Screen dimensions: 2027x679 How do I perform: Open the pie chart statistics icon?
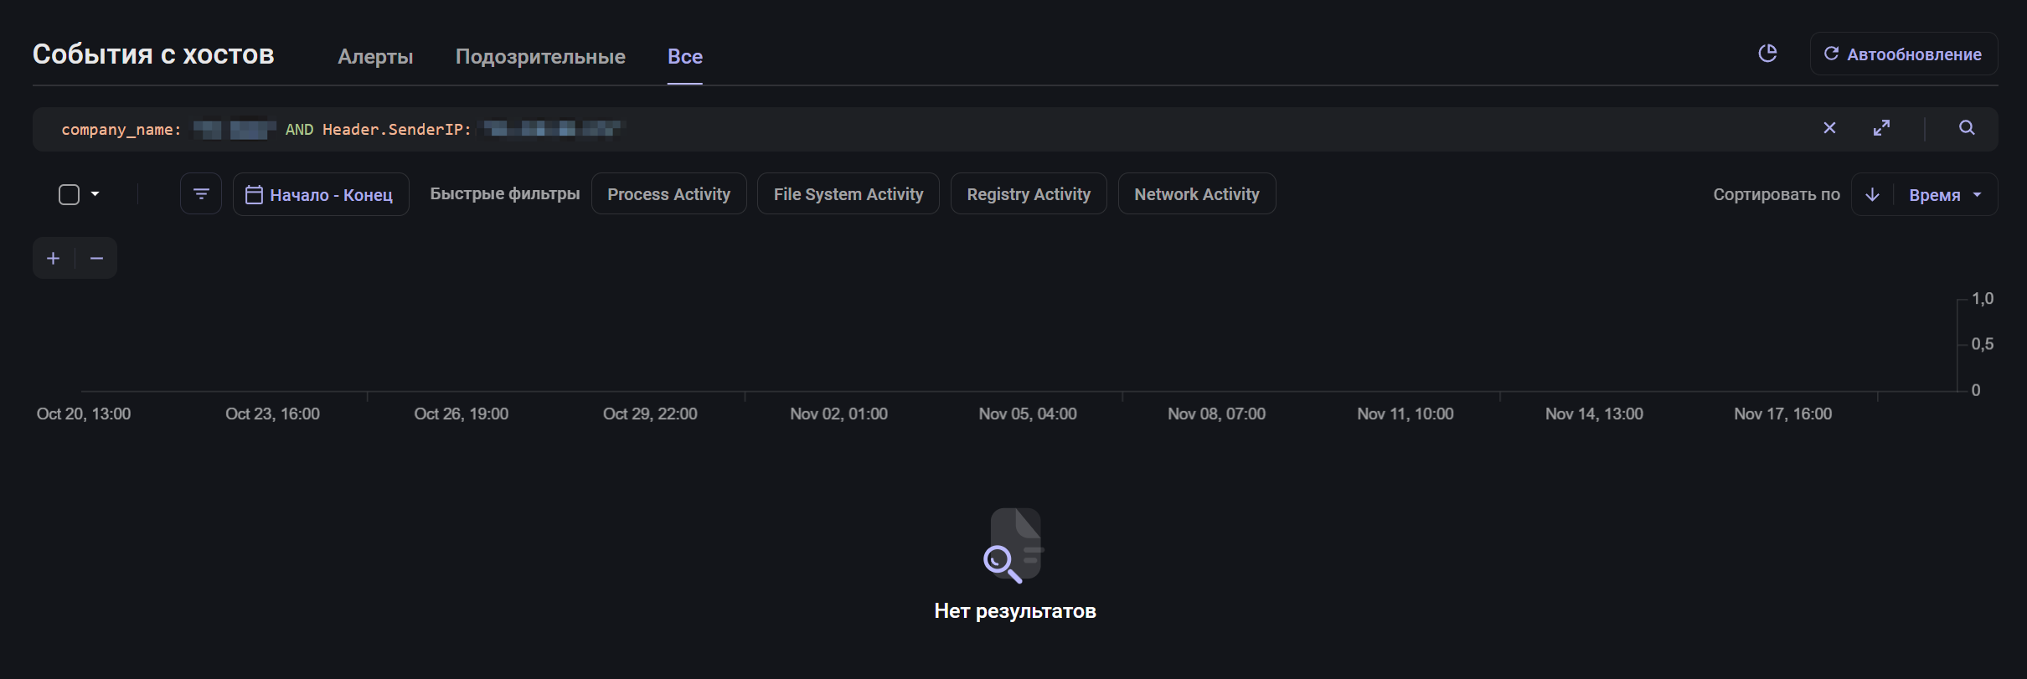tap(1767, 54)
